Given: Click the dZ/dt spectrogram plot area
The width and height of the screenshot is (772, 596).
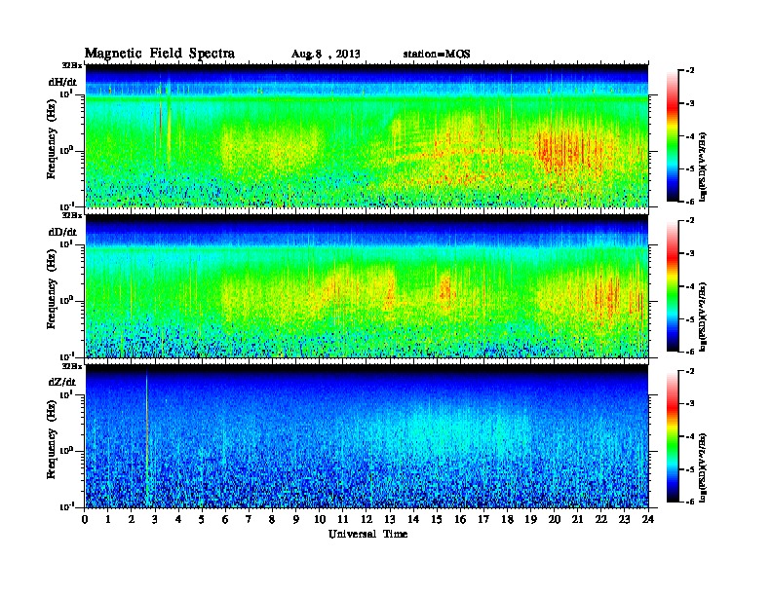Looking at the screenshot, I should pyautogui.click(x=367, y=436).
